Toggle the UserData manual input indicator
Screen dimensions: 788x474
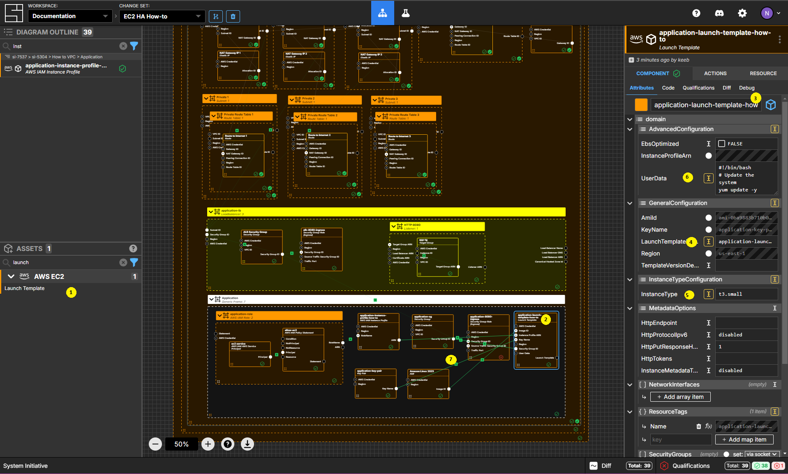click(708, 178)
